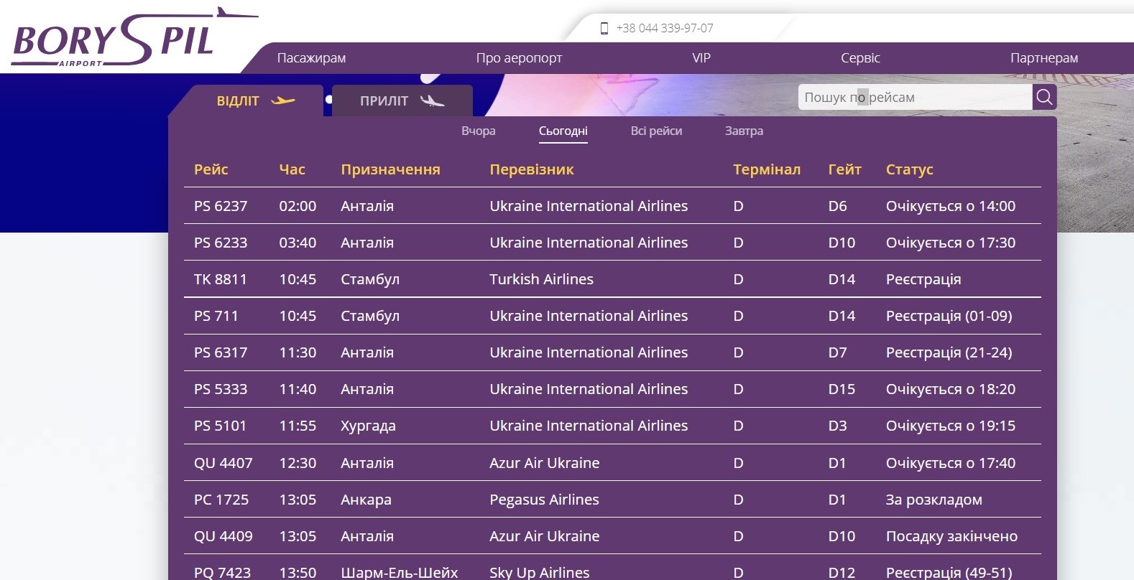Select flight PS 6317

click(221, 352)
